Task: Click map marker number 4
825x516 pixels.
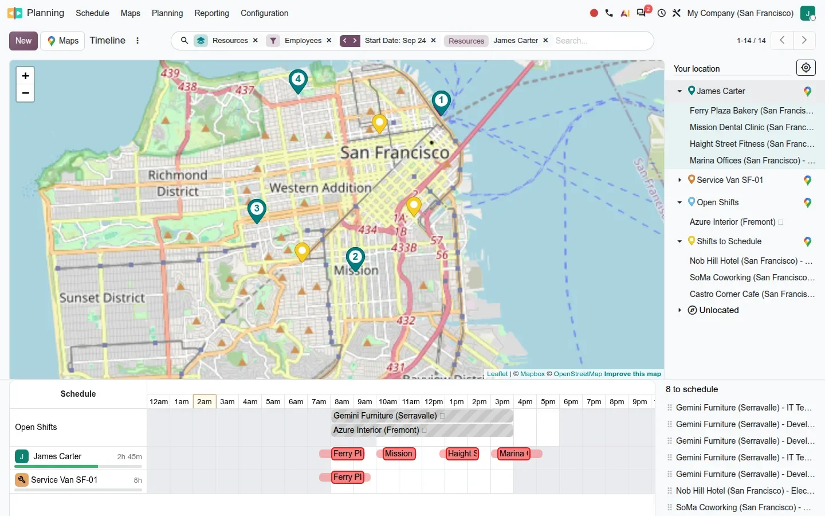Action: pos(298,81)
